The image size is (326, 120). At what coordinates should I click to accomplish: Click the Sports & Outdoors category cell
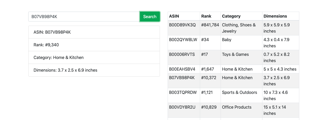pos(241,95)
